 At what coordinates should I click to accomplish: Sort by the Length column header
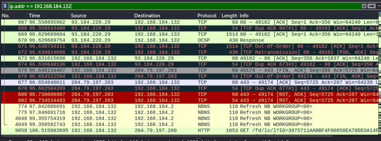(229, 16)
